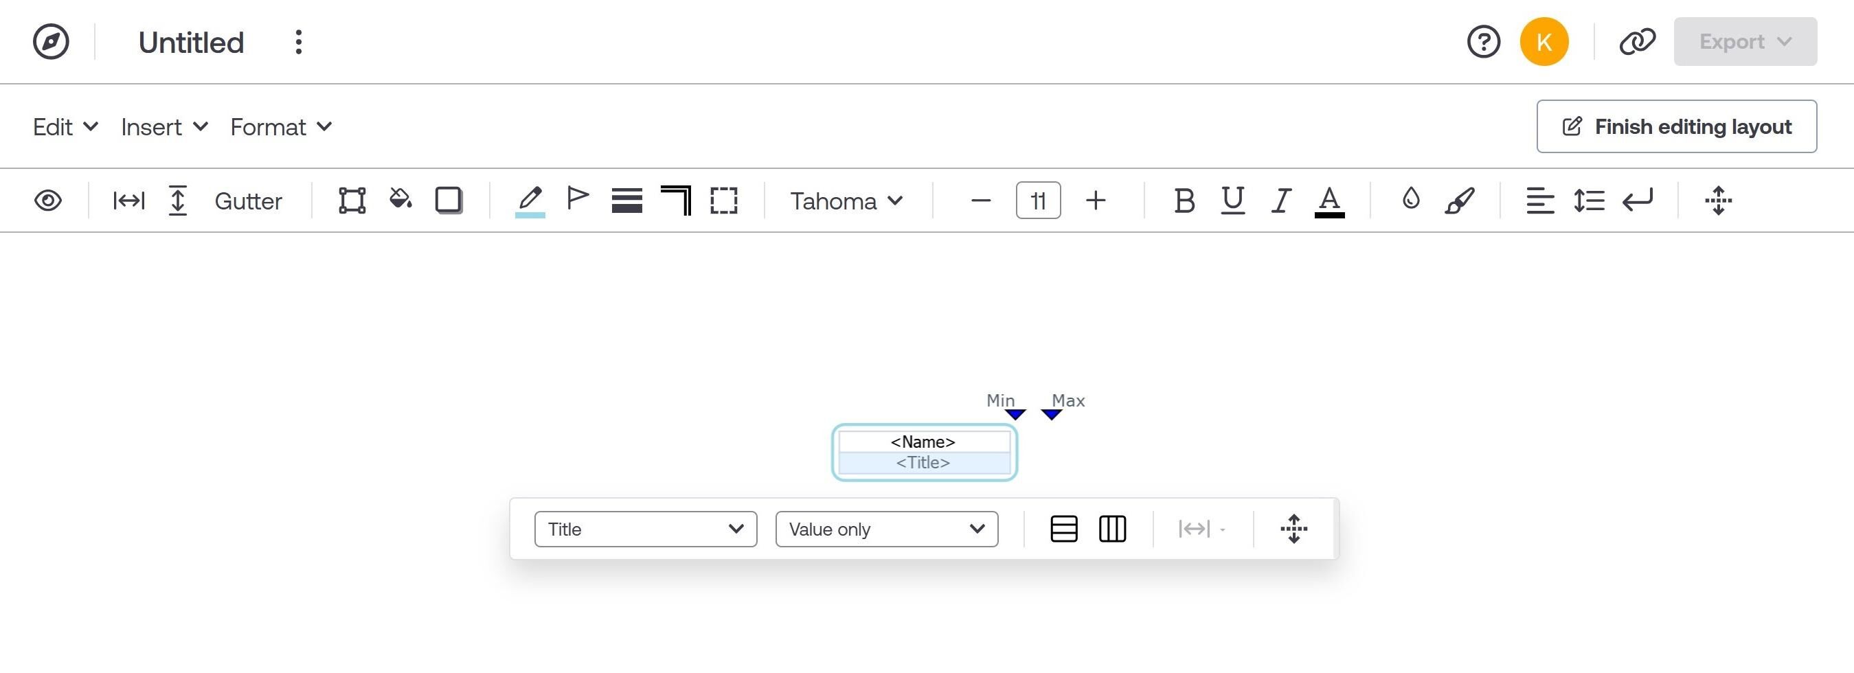Click the shape border style icon
Viewport: 1854px width, 673px height.
point(449,200)
